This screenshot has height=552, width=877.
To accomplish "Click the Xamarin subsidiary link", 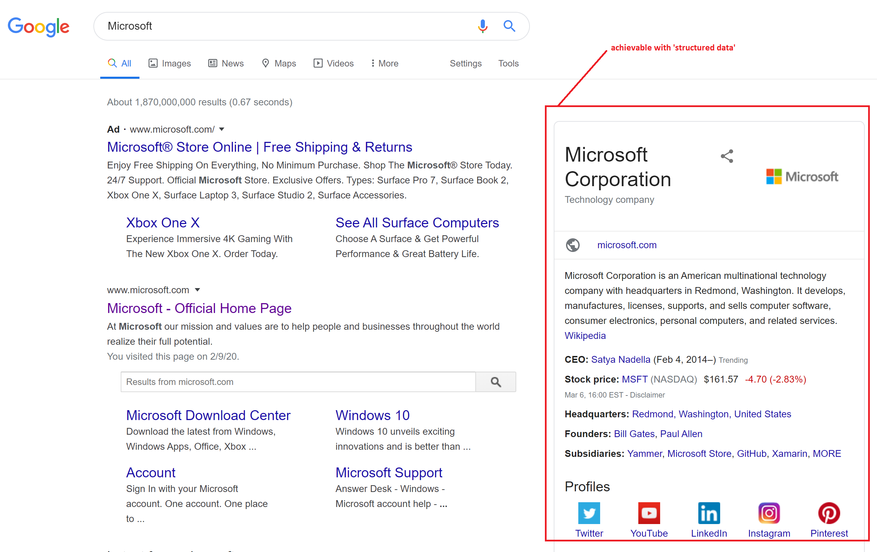I will click(790, 454).
